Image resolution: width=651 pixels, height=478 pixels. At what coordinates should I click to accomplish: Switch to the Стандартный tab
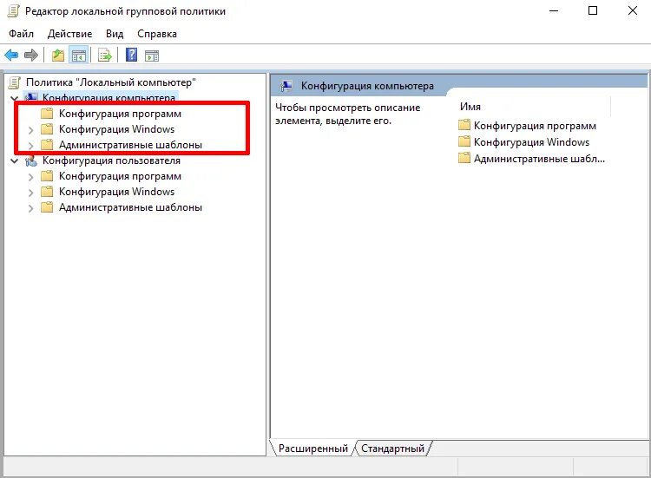click(392, 449)
